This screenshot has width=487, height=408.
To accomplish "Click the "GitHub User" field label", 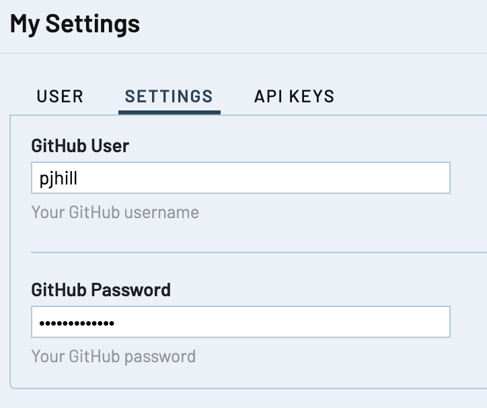I will [x=80, y=145].
